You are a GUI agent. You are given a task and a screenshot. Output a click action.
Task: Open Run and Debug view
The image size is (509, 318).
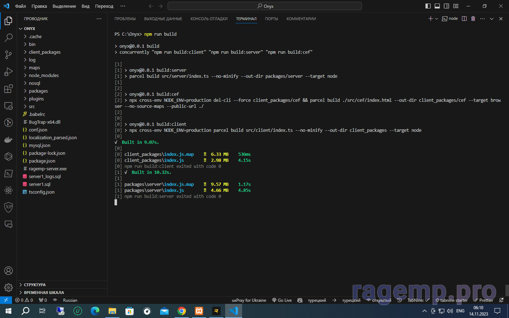8,72
